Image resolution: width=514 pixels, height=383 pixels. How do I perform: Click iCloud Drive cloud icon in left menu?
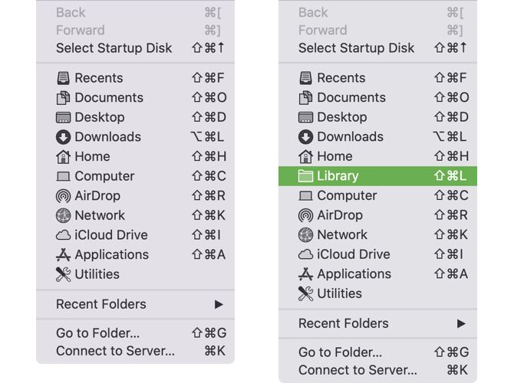point(63,235)
